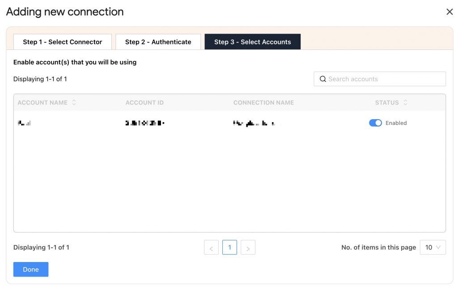Click the Done button

click(31, 269)
